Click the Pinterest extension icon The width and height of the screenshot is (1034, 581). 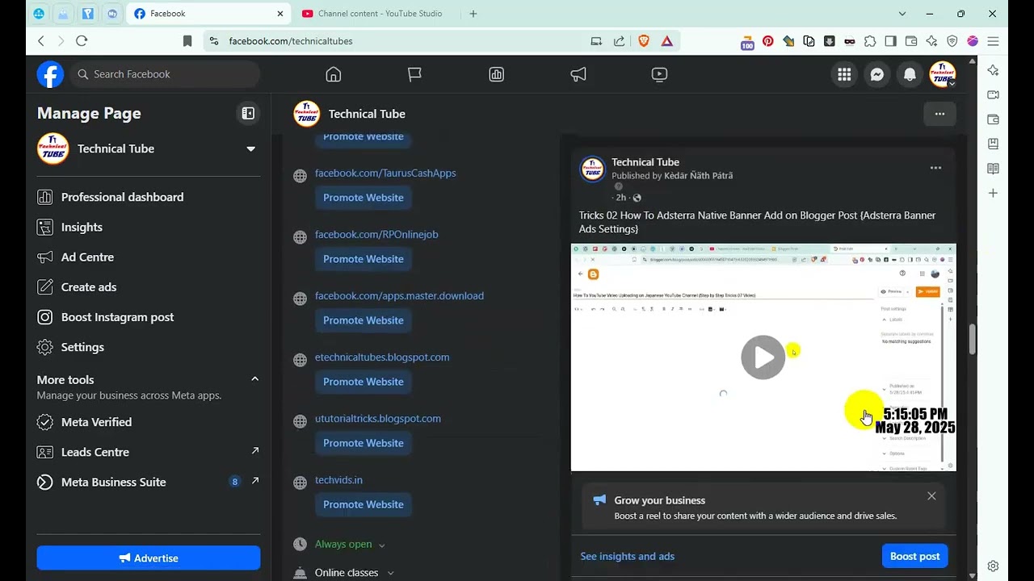coord(767,41)
